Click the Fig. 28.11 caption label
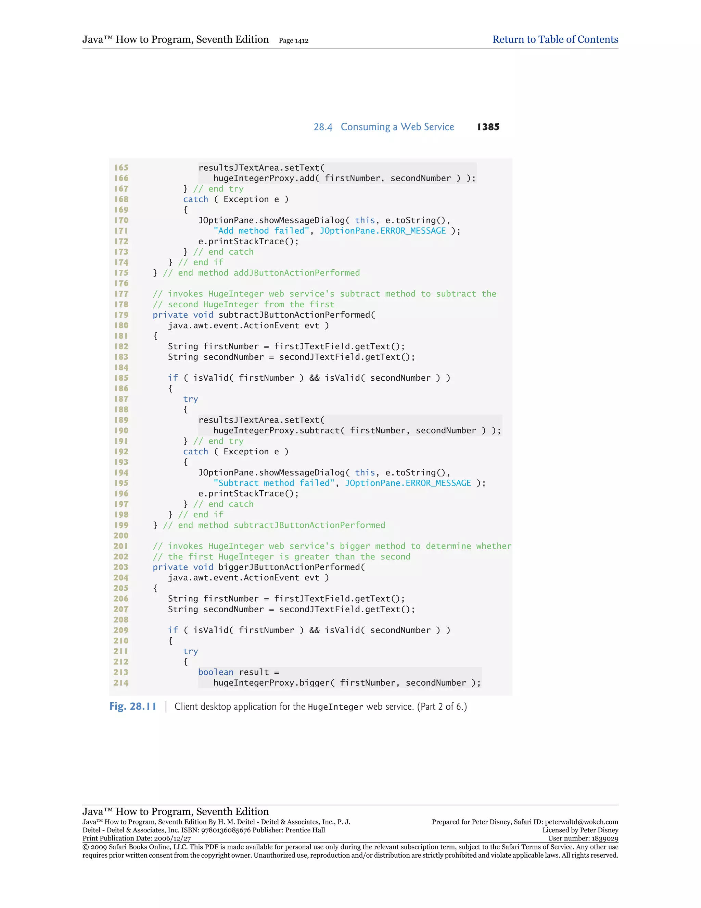 132,707
